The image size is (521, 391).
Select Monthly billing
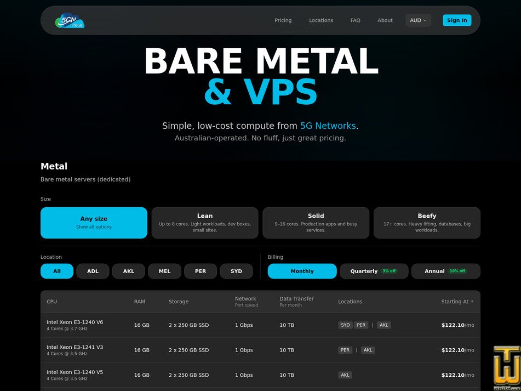click(x=302, y=271)
